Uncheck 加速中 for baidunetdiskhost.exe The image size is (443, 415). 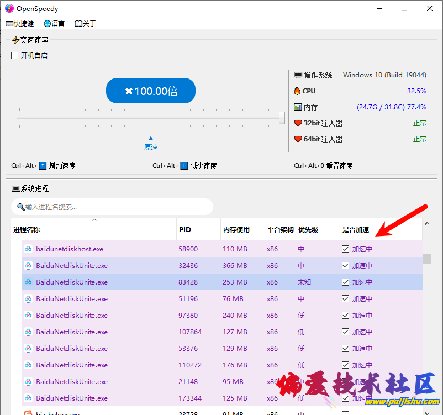click(x=346, y=249)
